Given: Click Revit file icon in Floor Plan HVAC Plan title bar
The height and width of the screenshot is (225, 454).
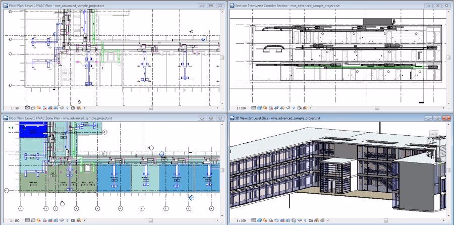Looking at the screenshot, I should click(x=5, y=5).
